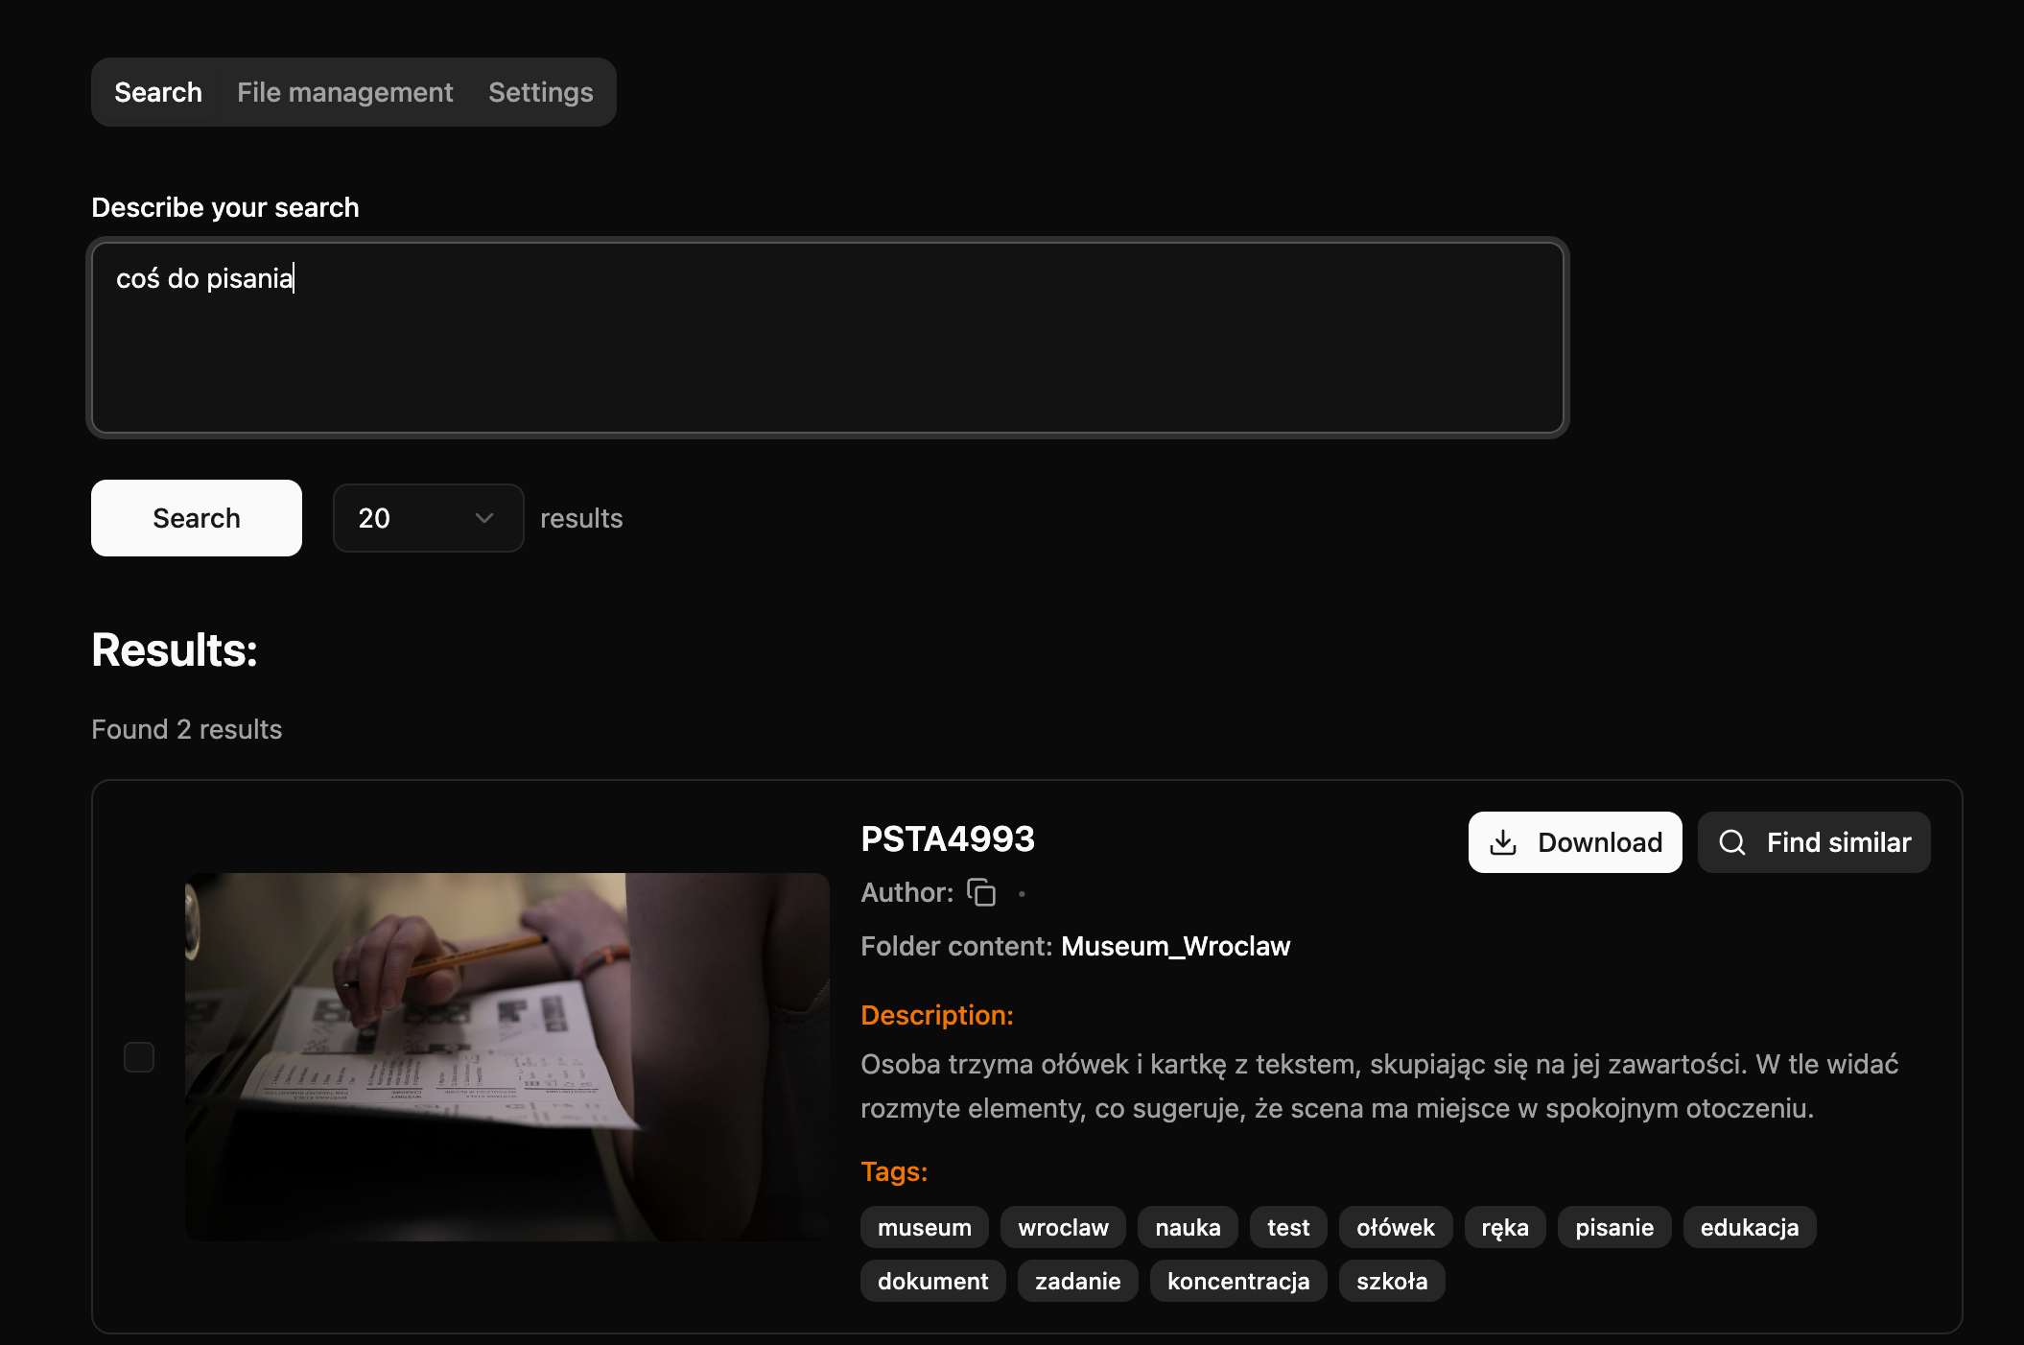Switch to the File management tab

344,92
